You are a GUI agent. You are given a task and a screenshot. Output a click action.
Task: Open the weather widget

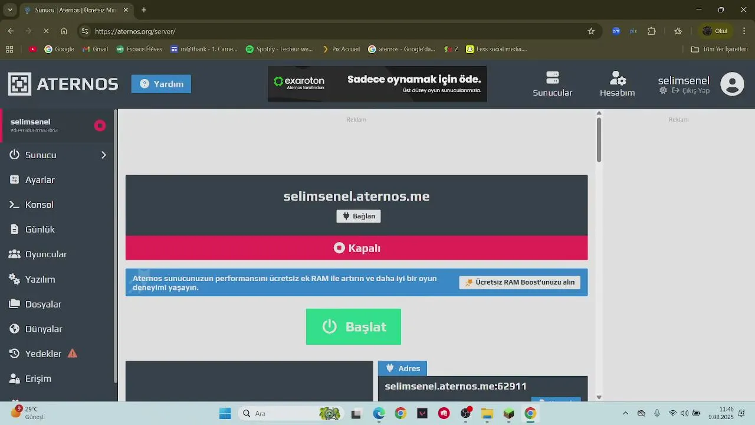pyautogui.click(x=28, y=413)
